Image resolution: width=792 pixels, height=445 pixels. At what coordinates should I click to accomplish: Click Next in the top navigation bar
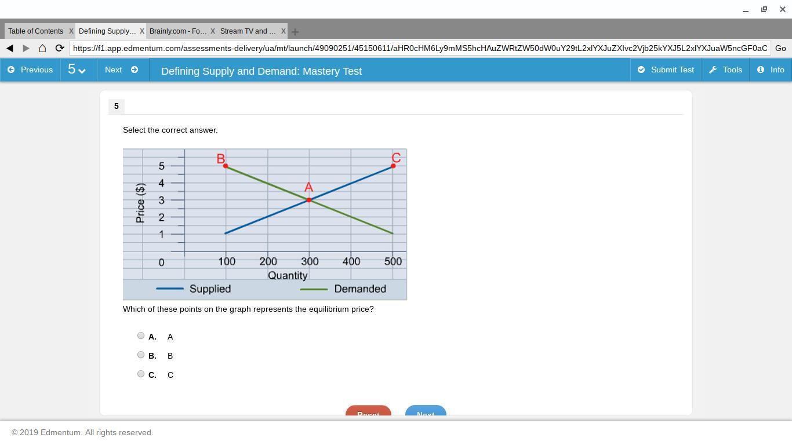tap(122, 70)
